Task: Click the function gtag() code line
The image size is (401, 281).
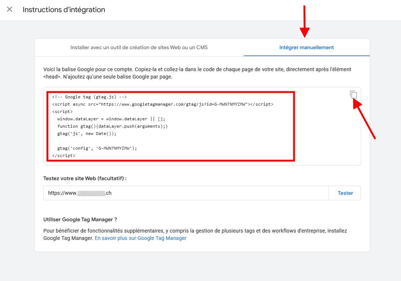Action: point(112,126)
